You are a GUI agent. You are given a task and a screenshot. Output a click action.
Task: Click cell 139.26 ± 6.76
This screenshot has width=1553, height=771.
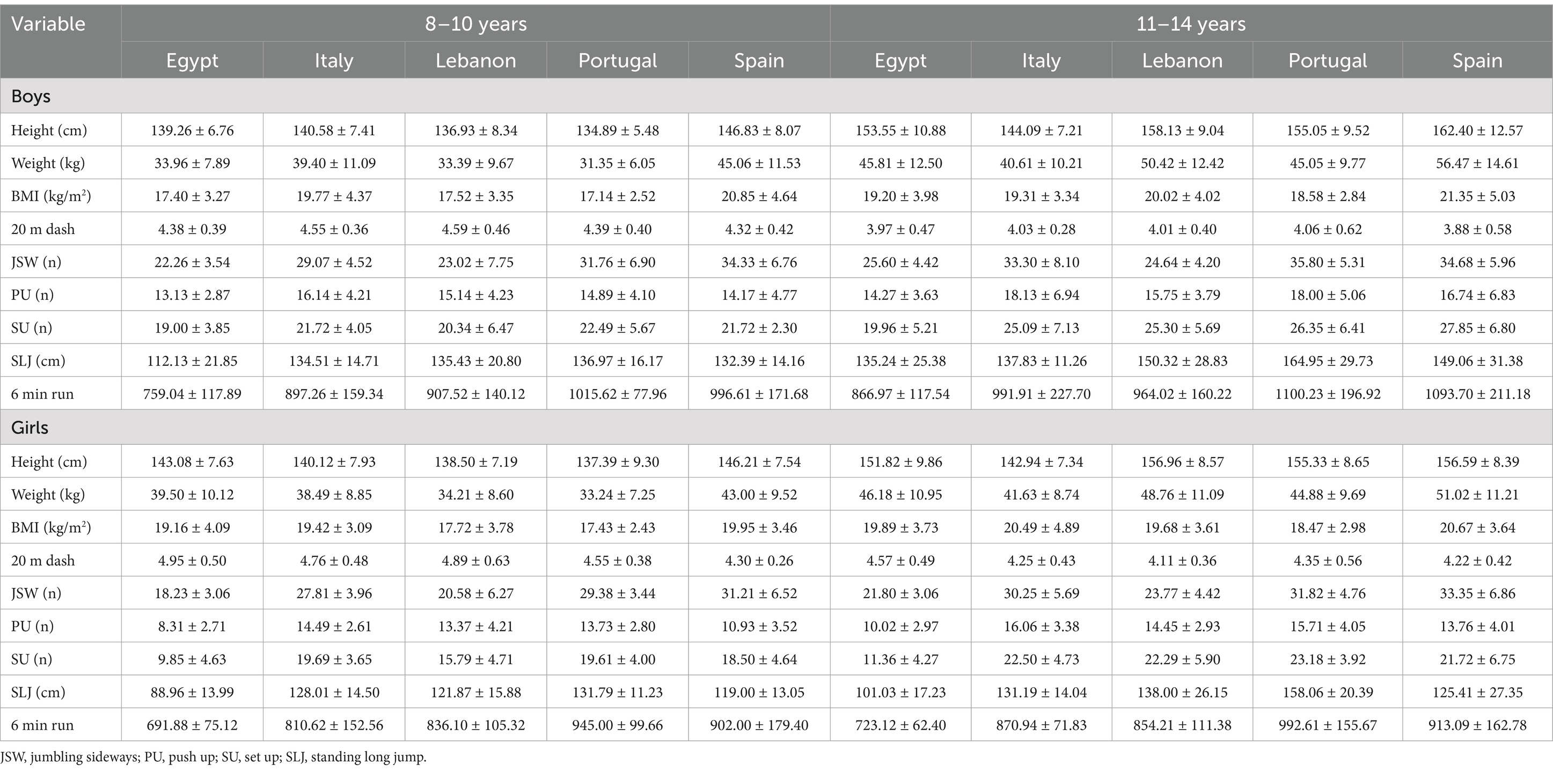pyautogui.click(x=192, y=130)
